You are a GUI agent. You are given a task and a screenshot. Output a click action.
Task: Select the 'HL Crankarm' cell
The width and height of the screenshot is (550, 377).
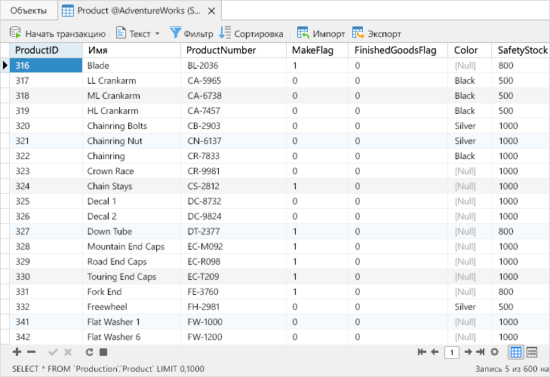[131, 111]
